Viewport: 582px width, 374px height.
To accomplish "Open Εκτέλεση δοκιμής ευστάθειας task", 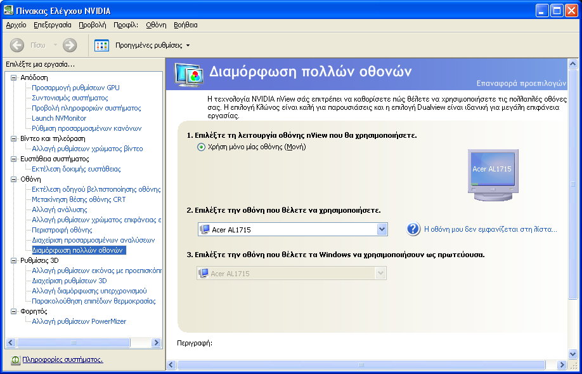I will (76, 169).
